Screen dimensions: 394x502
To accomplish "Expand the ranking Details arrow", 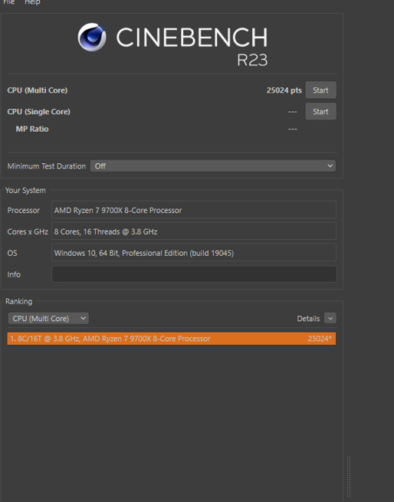I will (x=330, y=319).
